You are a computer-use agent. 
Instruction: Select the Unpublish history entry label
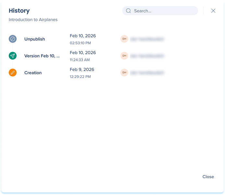click(x=34, y=39)
